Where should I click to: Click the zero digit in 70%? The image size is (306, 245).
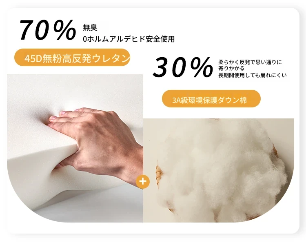pos(44,31)
